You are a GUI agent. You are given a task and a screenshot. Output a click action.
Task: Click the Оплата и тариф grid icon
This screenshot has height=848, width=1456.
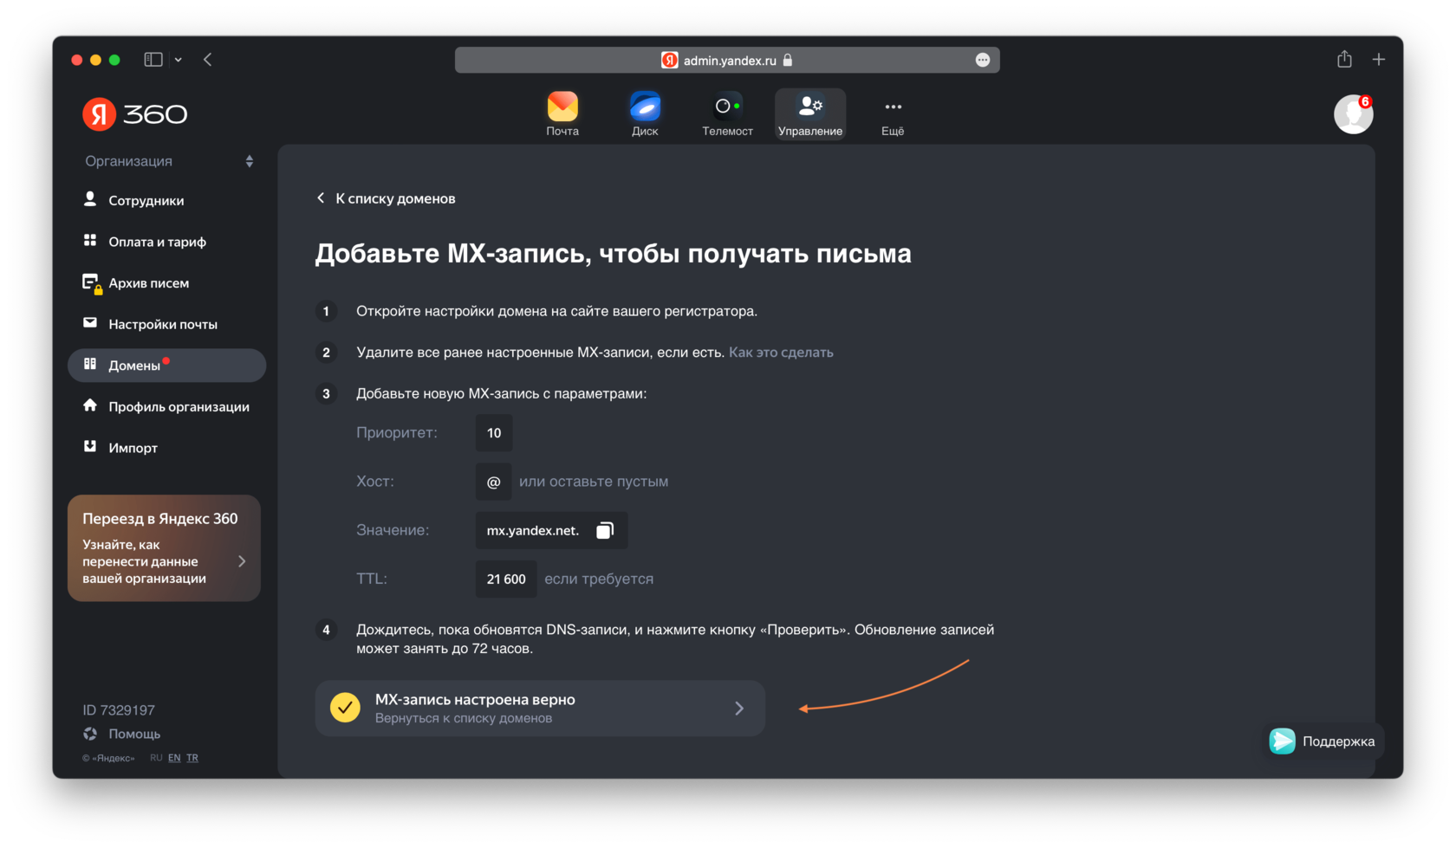tap(90, 240)
